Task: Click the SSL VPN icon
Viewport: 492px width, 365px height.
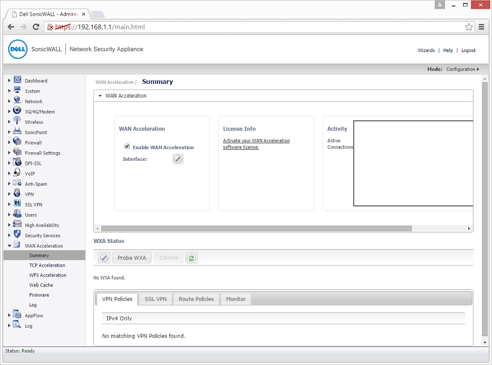Action: pos(17,204)
